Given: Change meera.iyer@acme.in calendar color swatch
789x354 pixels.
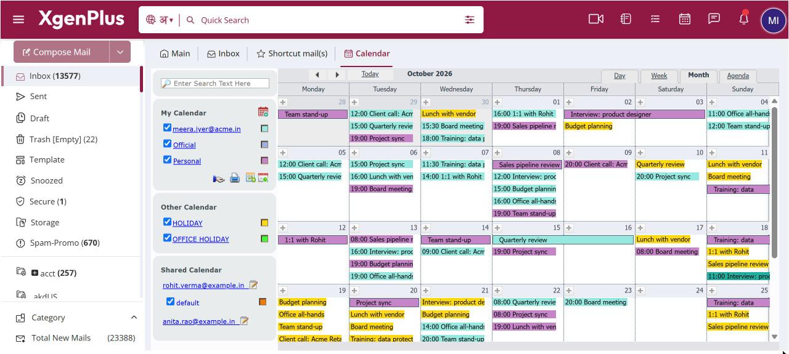Looking at the screenshot, I should pyautogui.click(x=264, y=129).
